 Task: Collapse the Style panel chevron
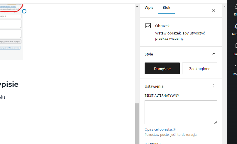pos(214,54)
